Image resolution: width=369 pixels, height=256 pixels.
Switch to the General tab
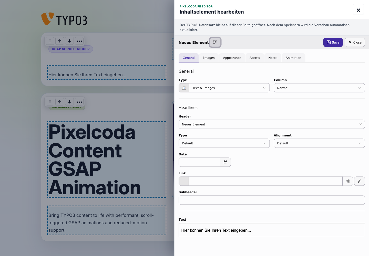[189, 58]
